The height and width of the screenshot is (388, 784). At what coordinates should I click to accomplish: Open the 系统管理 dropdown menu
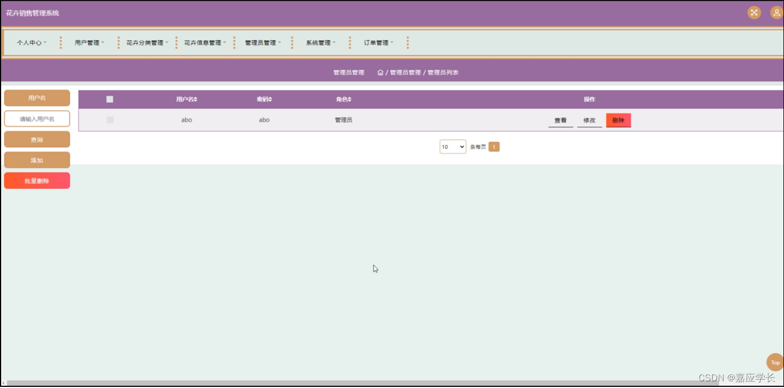coord(320,43)
